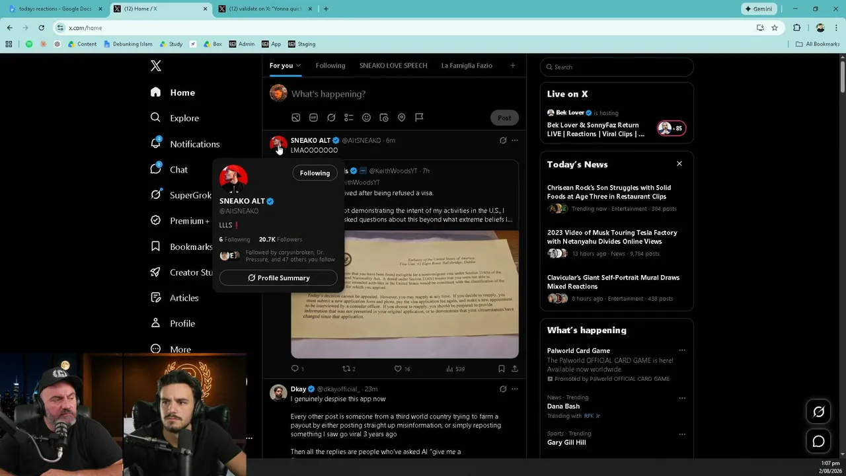Image resolution: width=846 pixels, height=476 pixels.
Task: Switch to the validate on X browser tab
Action: click(265, 9)
